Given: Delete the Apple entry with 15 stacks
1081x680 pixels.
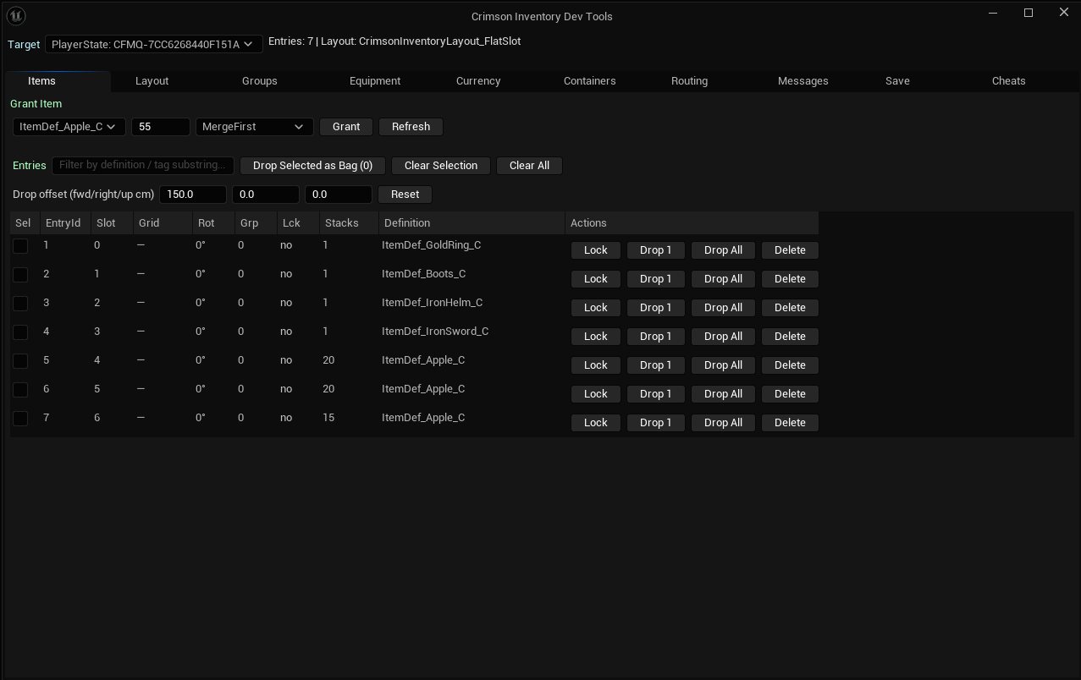Looking at the screenshot, I should [790, 423].
